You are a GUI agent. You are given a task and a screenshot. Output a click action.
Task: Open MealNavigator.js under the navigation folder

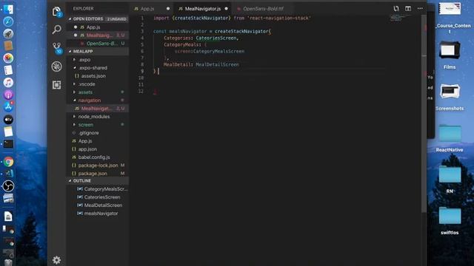(x=97, y=109)
